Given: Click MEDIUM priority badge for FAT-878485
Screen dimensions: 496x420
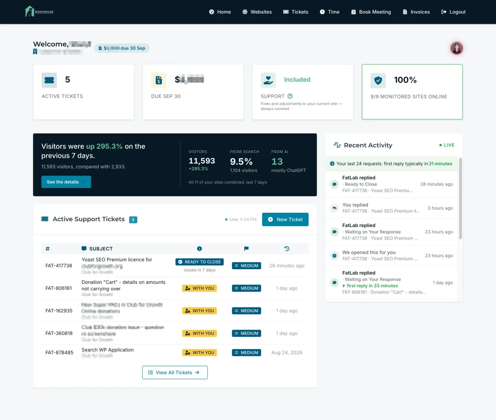Looking at the screenshot, I should (246, 353).
